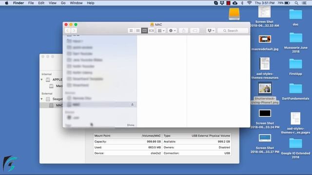Select Google IO Extended 2018 folder
Viewport: 312px width, 175px height.
(x=295, y=143)
